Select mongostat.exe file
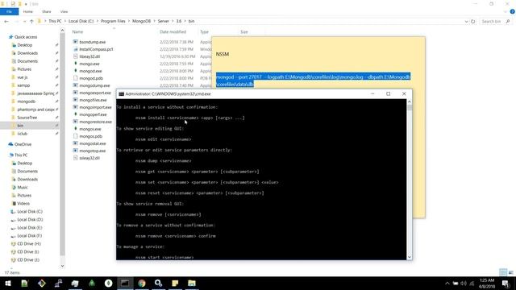This screenshot has height=290, width=516. (93, 143)
